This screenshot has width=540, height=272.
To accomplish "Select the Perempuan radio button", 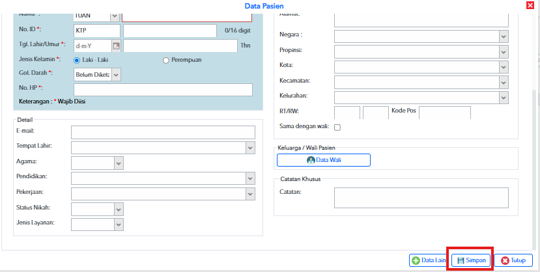I will (166, 60).
